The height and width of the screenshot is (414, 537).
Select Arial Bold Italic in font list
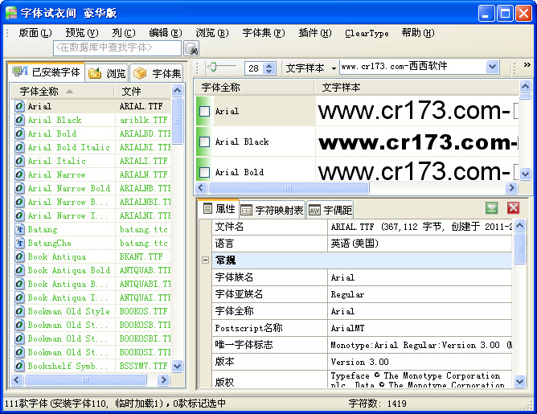click(x=92, y=147)
